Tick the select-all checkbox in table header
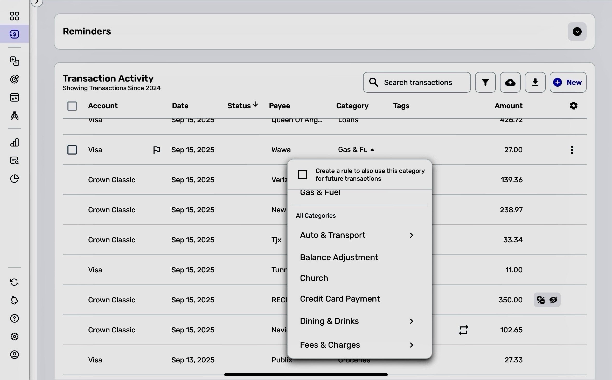This screenshot has height=380, width=612. pos(72,106)
